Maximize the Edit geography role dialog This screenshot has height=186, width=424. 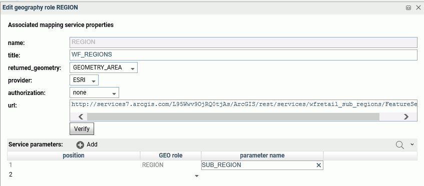[408, 8]
